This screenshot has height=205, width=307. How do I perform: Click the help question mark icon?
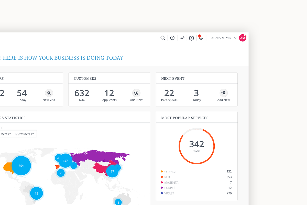(x=172, y=38)
